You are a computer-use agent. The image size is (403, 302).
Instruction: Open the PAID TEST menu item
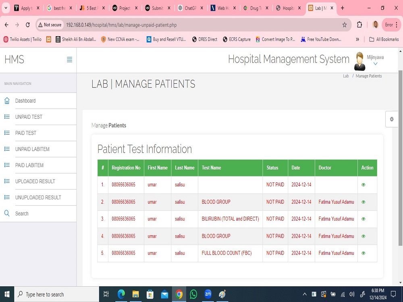[x=26, y=133]
